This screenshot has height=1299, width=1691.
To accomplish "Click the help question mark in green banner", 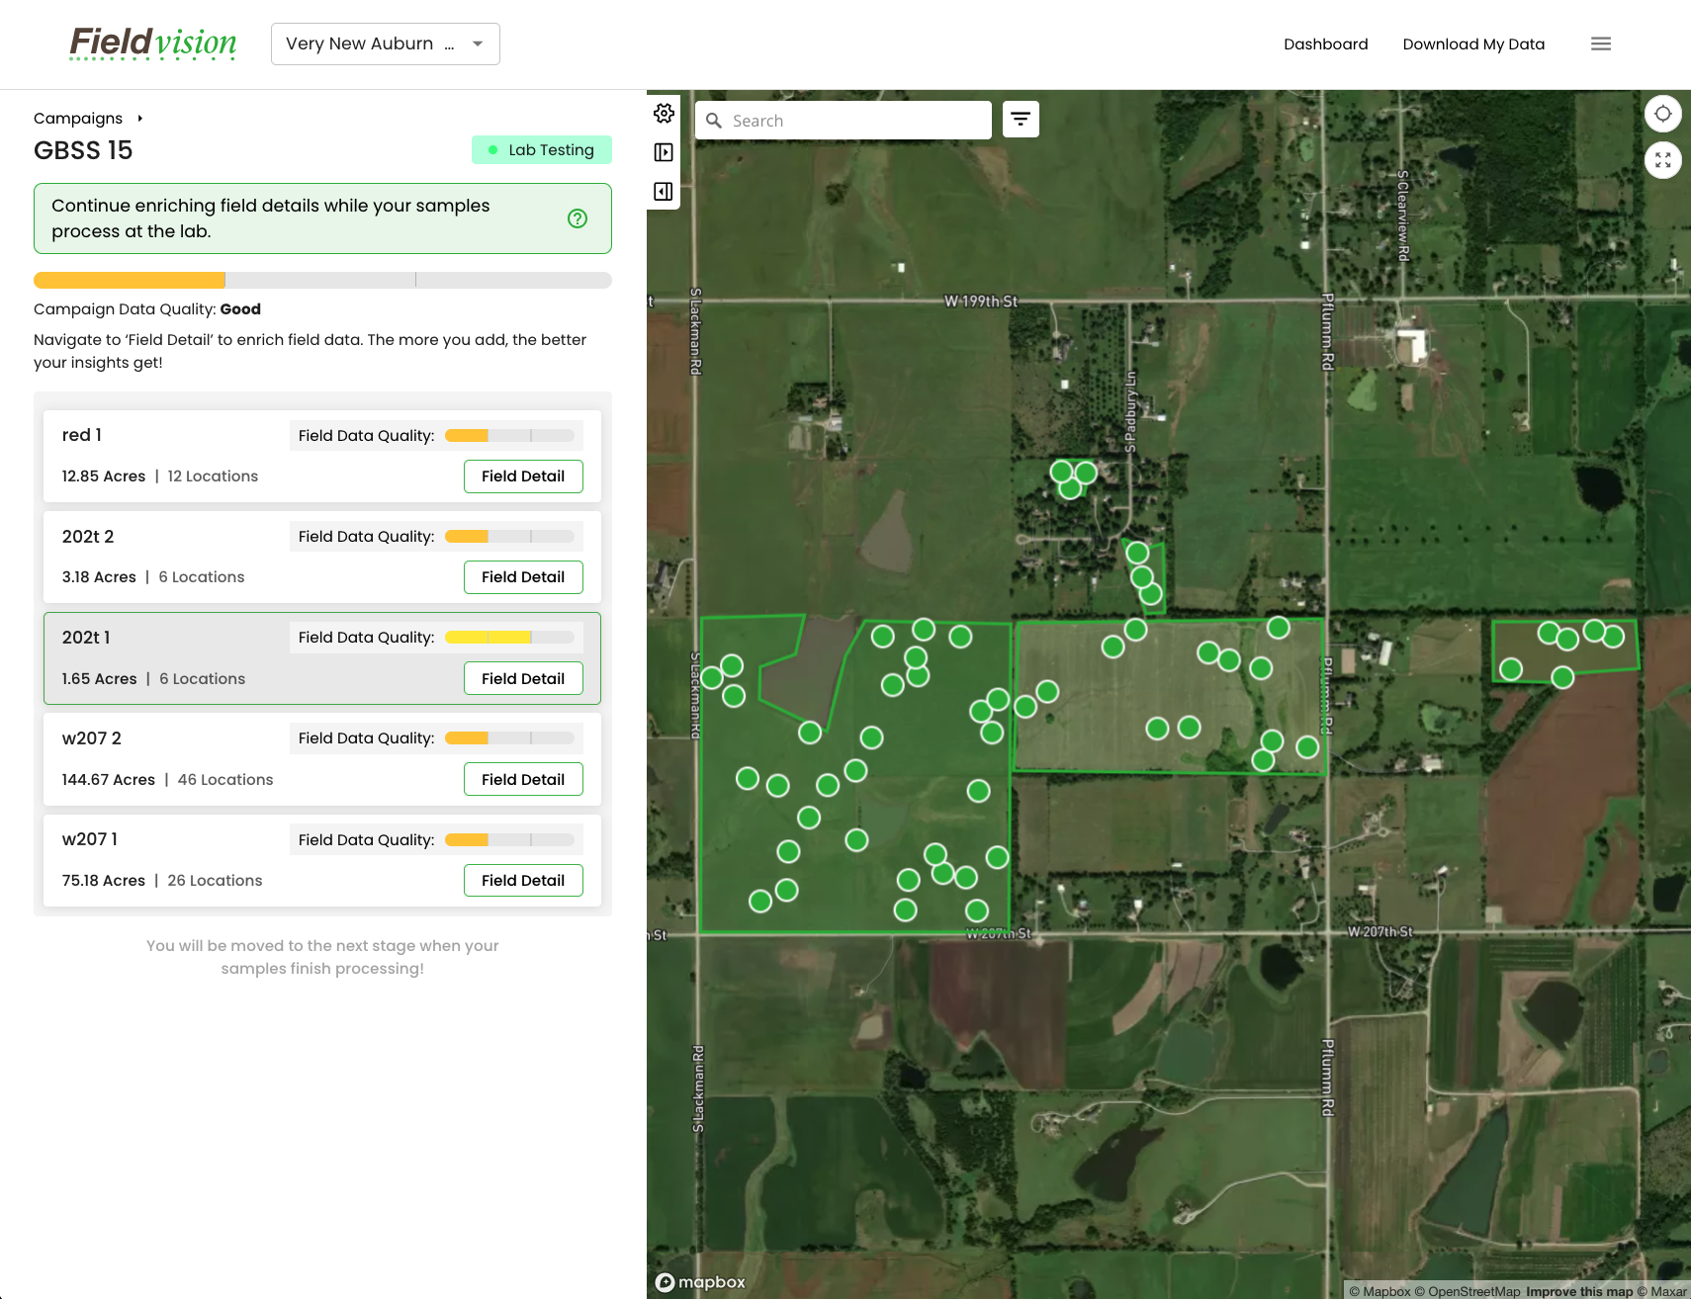I will pyautogui.click(x=578, y=218).
